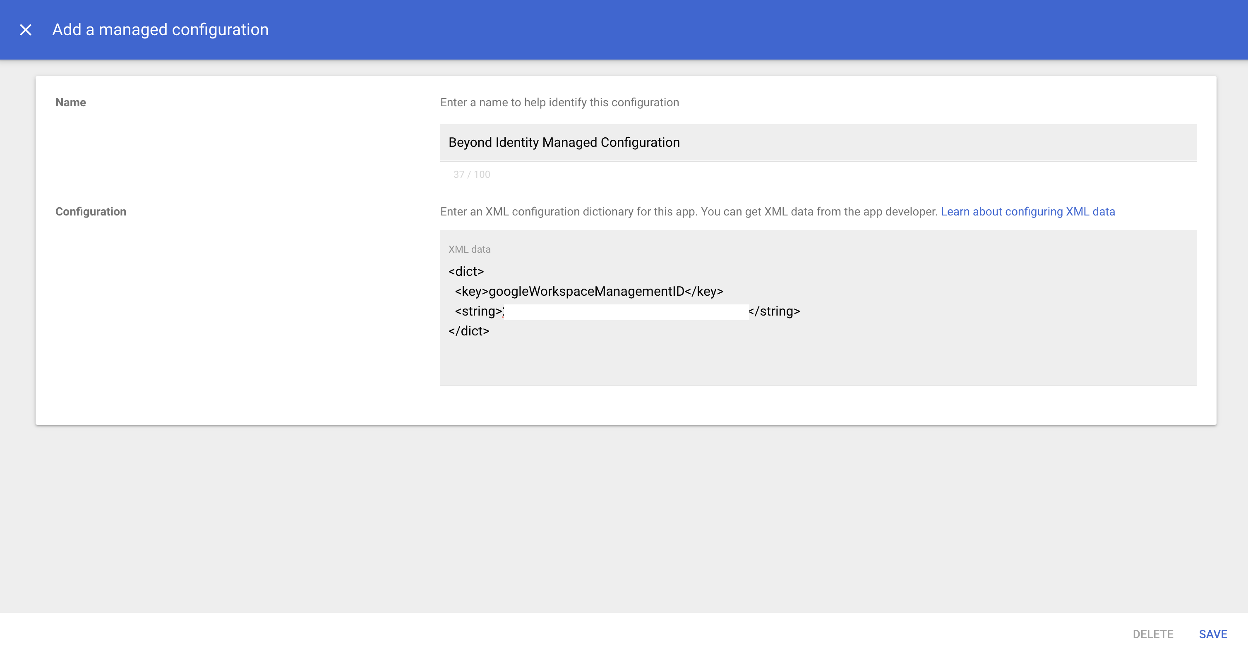The image size is (1248, 651).
Task: Click the closing </dict> tag line
Action: pos(469,331)
